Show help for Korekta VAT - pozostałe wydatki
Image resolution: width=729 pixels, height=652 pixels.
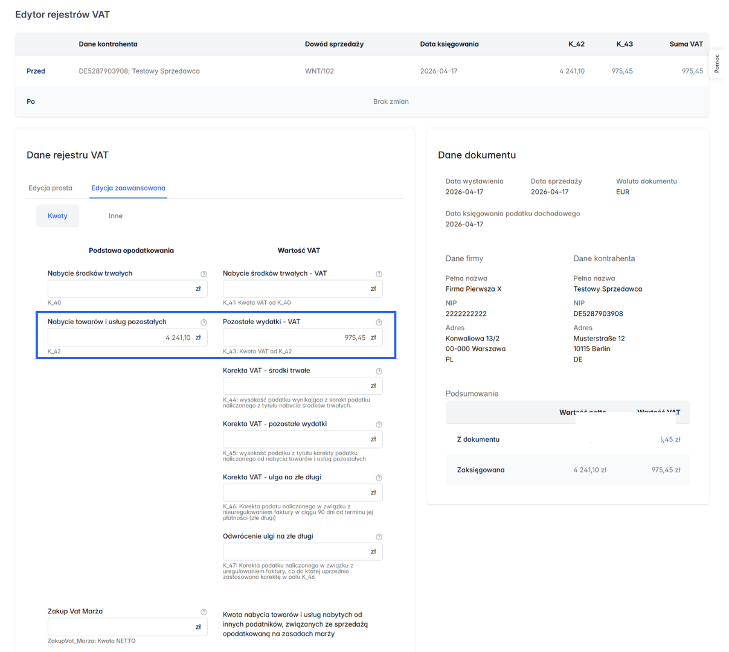click(379, 424)
